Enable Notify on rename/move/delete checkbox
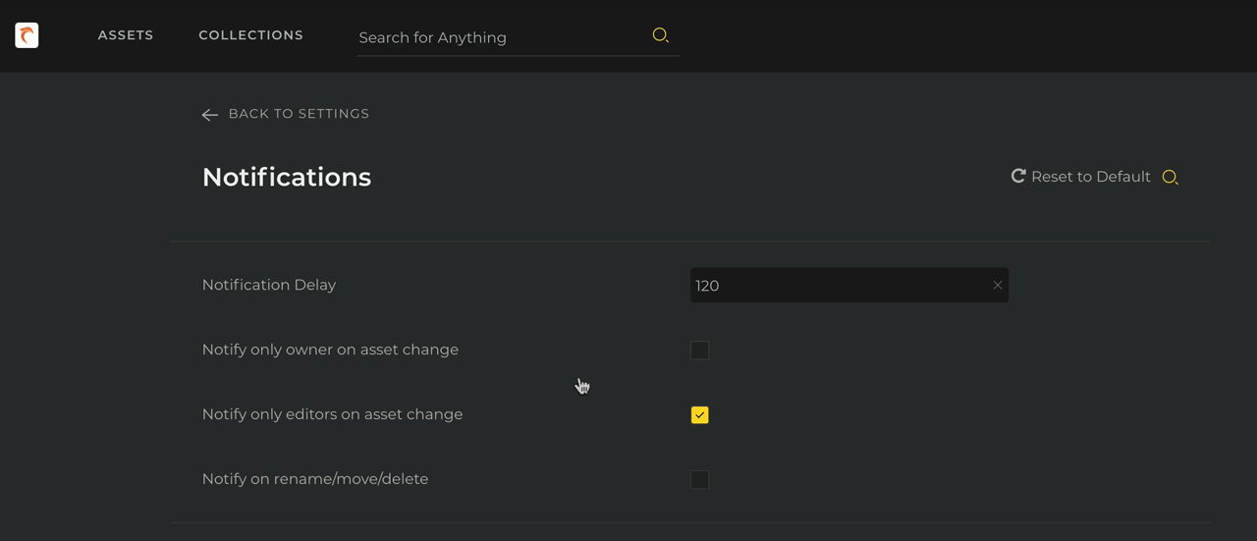 pos(699,480)
